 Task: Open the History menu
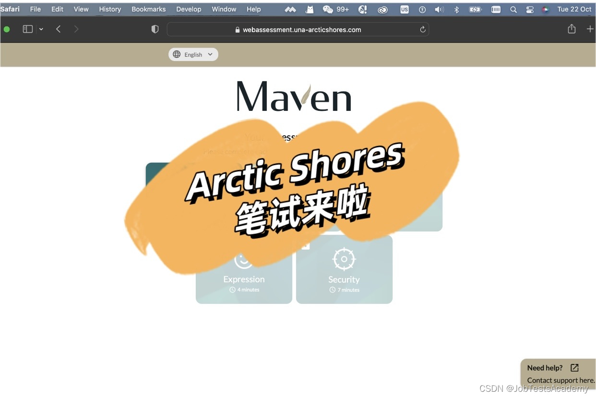click(x=110, y=9)
